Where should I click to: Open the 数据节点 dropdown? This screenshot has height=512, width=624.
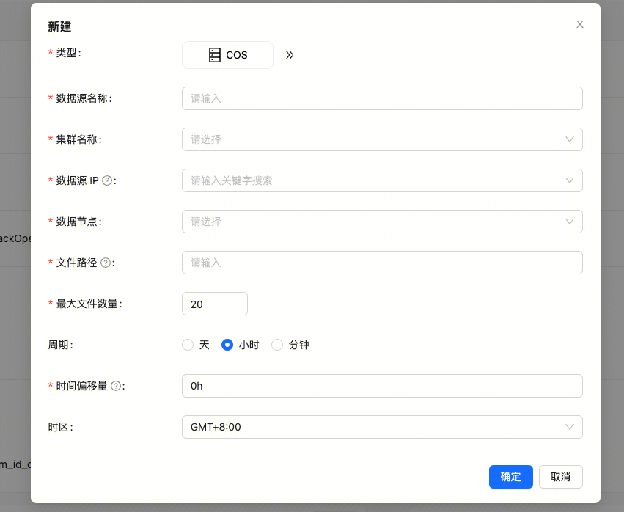pos(381,222)
